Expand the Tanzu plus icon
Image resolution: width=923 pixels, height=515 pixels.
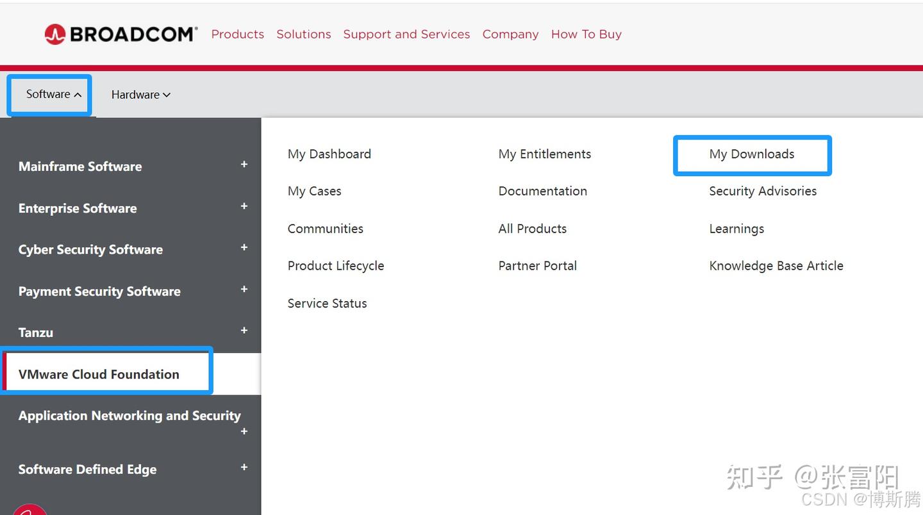(x=244, y=331)
